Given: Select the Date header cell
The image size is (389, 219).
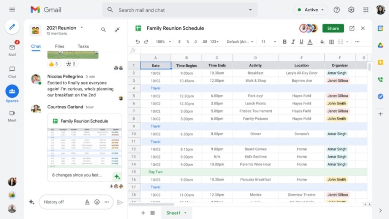Looking at the screenshot, I should 155,65.
